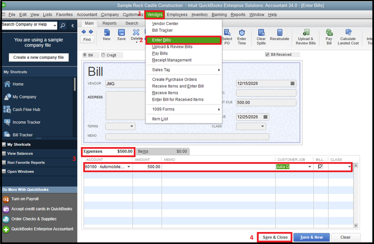The height and width of the screenshot is (244, 374).
Task: Click the Find button
Action: tap(87, 40)
